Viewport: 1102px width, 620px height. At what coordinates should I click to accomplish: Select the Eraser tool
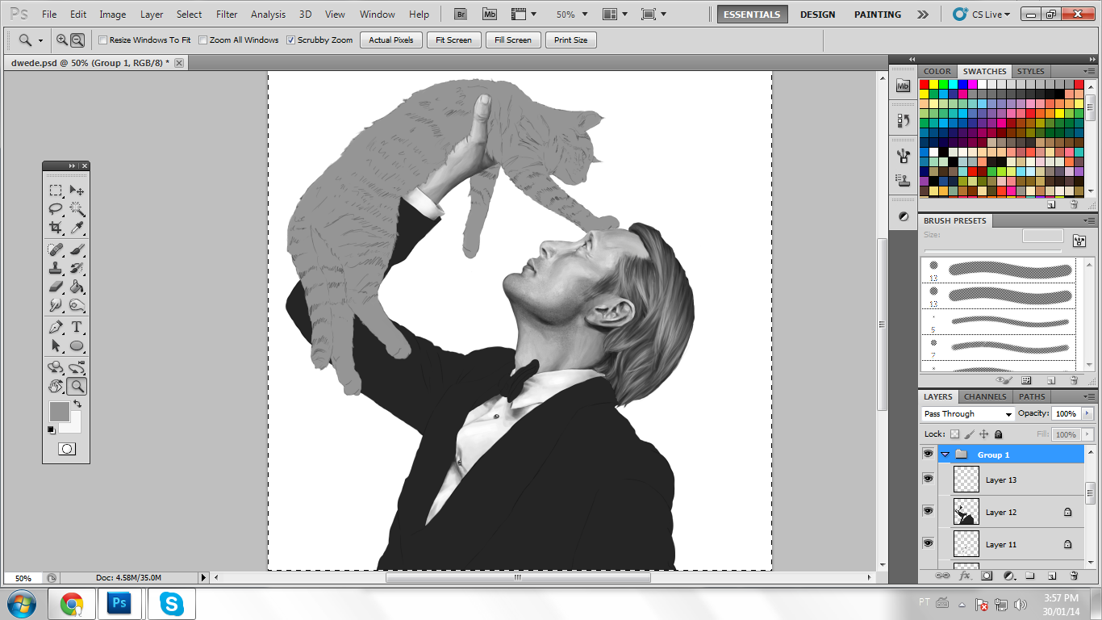(x=56, y=287)
